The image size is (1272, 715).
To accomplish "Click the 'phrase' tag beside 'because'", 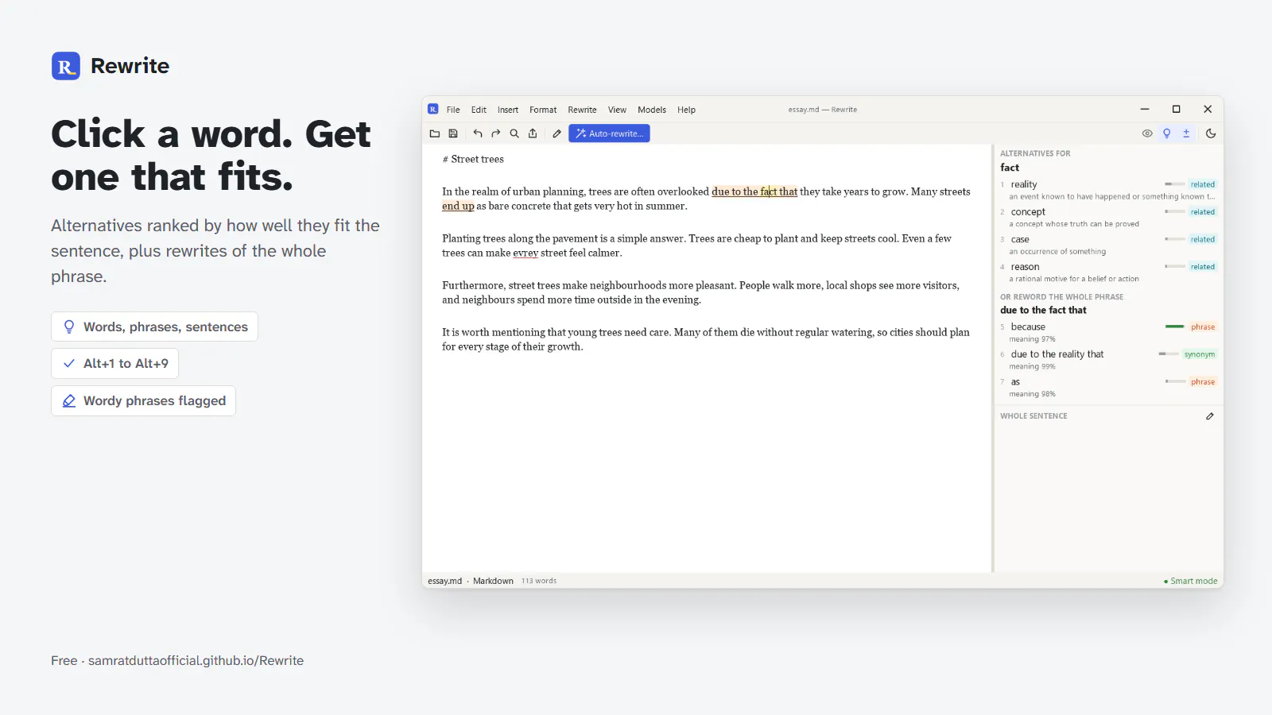I will [1203, 327].
